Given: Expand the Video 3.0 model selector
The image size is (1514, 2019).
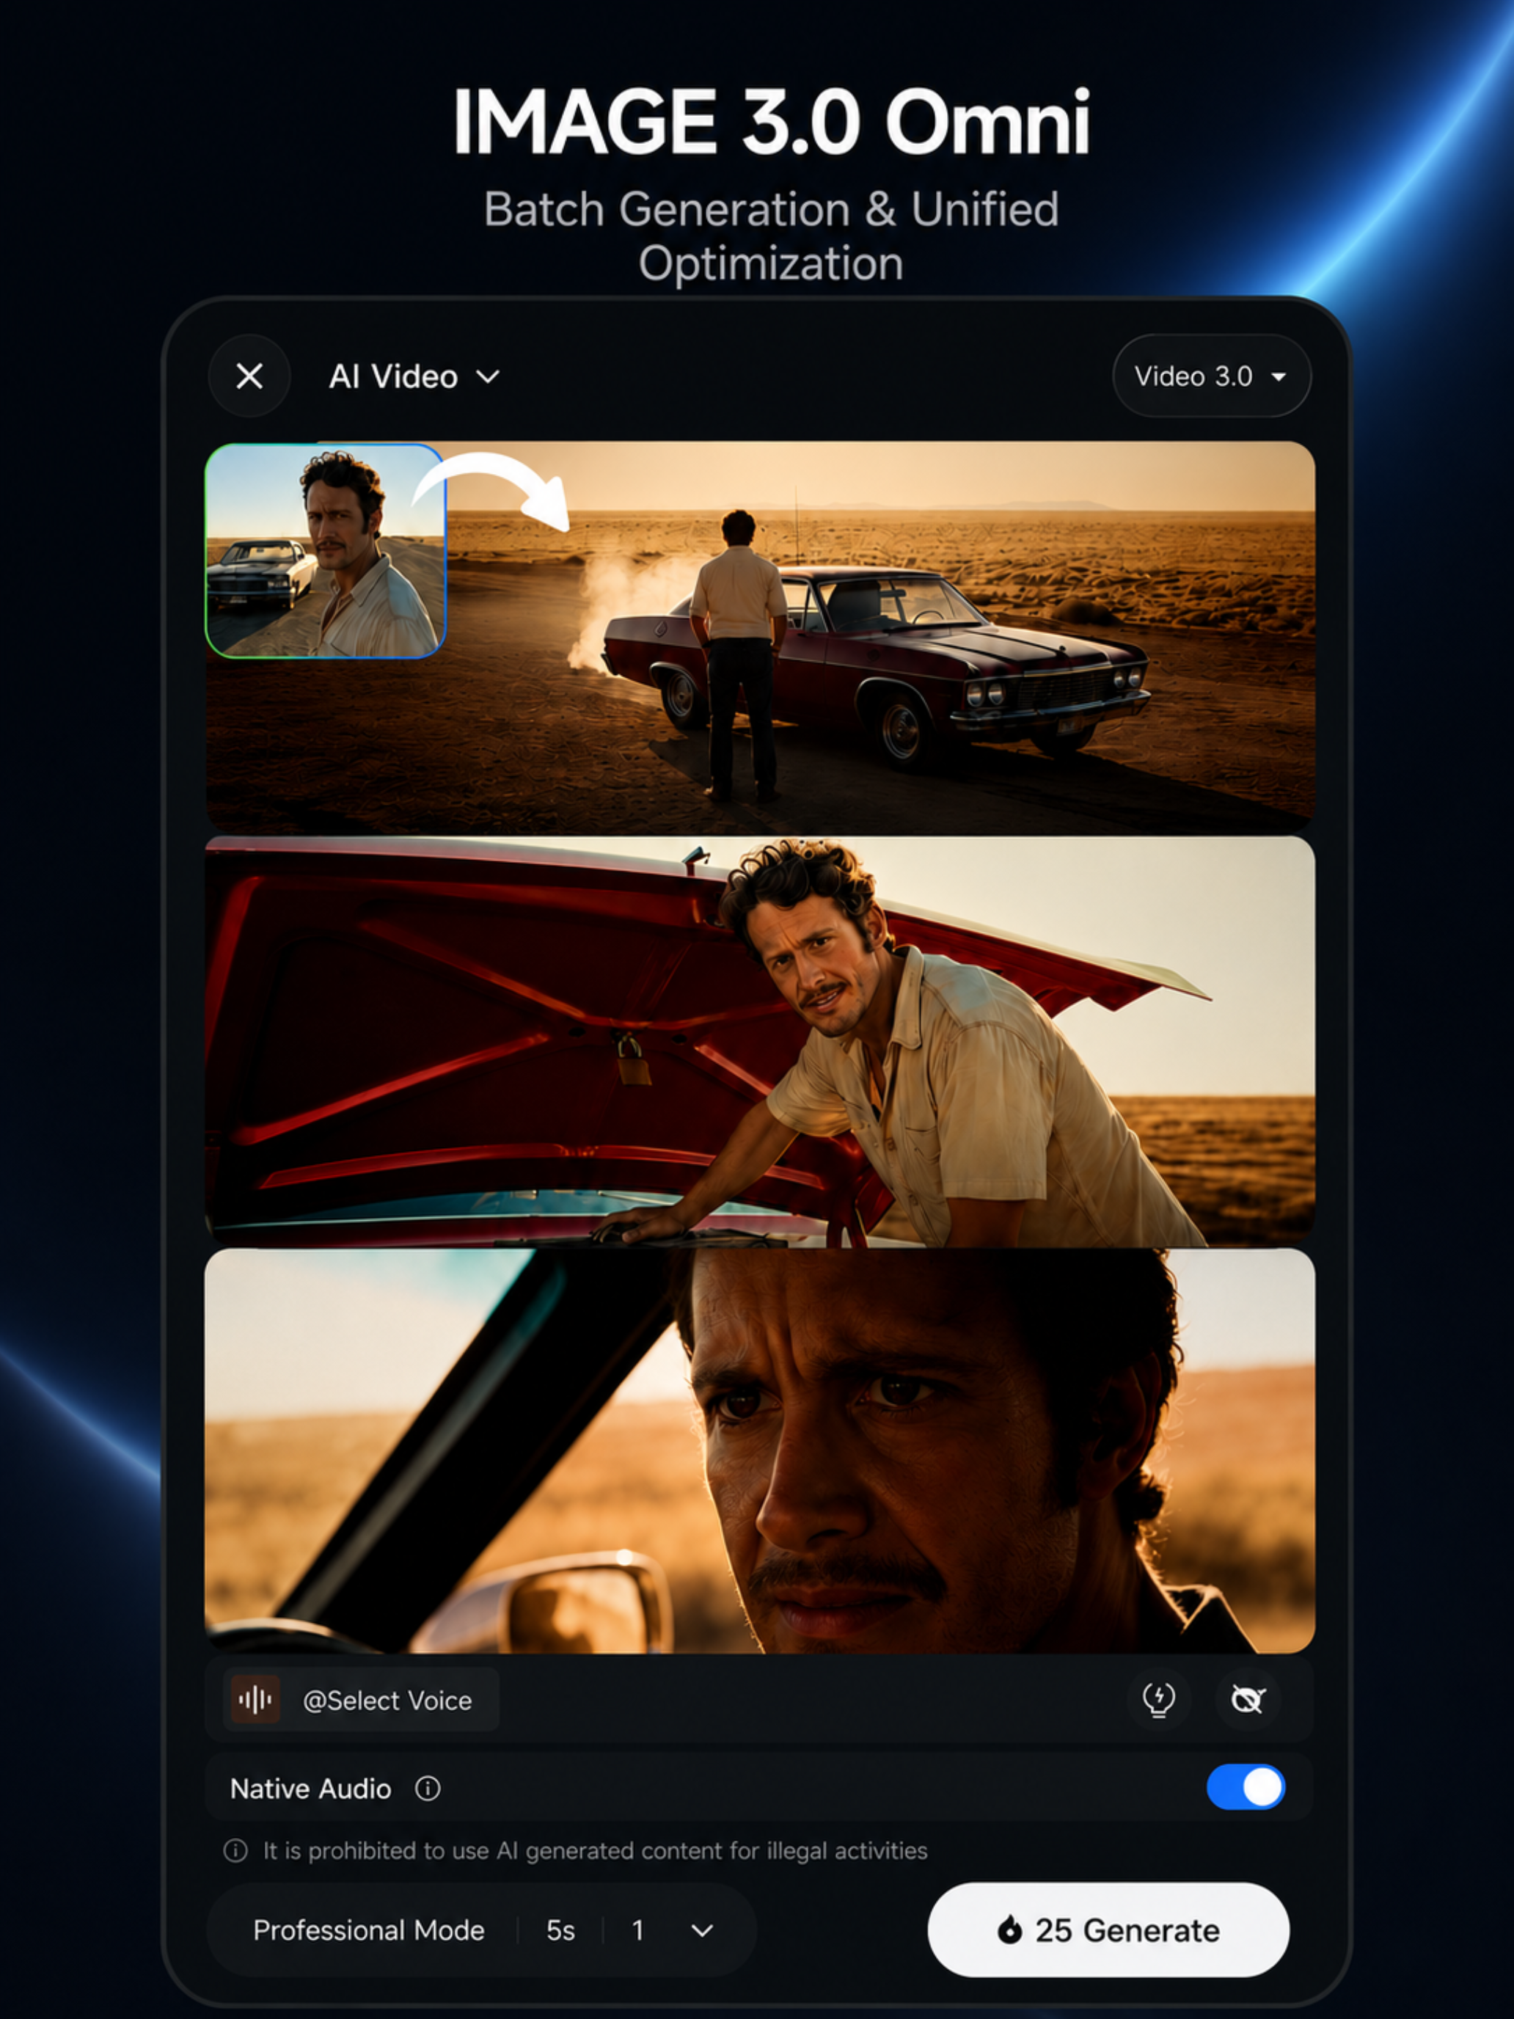Looking at the screenshot, I should pos(1211,376).
